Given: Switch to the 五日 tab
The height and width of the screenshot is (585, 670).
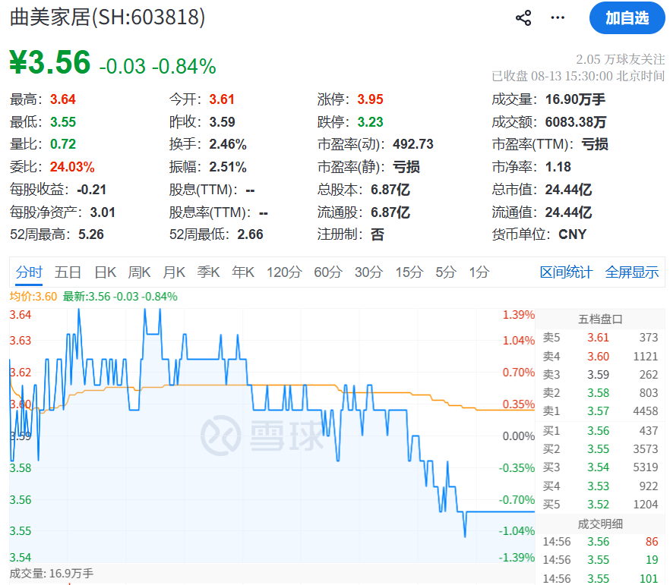Looking at the screenshot, I should [x=68, y=272].
